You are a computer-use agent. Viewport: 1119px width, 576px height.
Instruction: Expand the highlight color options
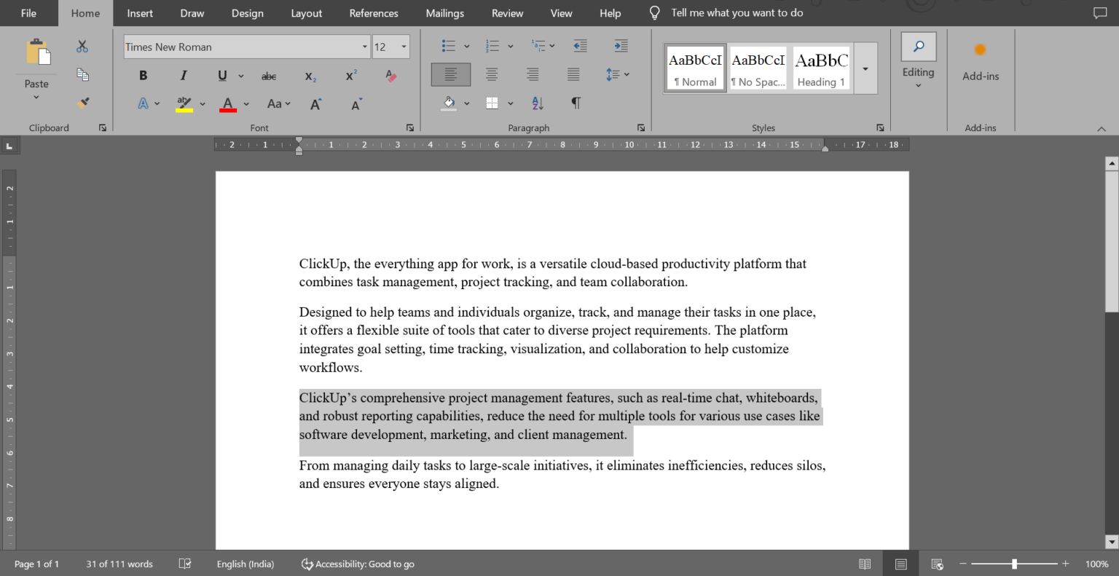point(203,103)
